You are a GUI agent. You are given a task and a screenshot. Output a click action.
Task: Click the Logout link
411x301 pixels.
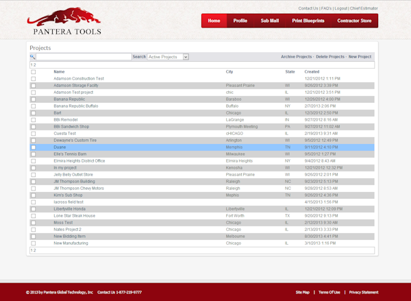click(341, 8)
